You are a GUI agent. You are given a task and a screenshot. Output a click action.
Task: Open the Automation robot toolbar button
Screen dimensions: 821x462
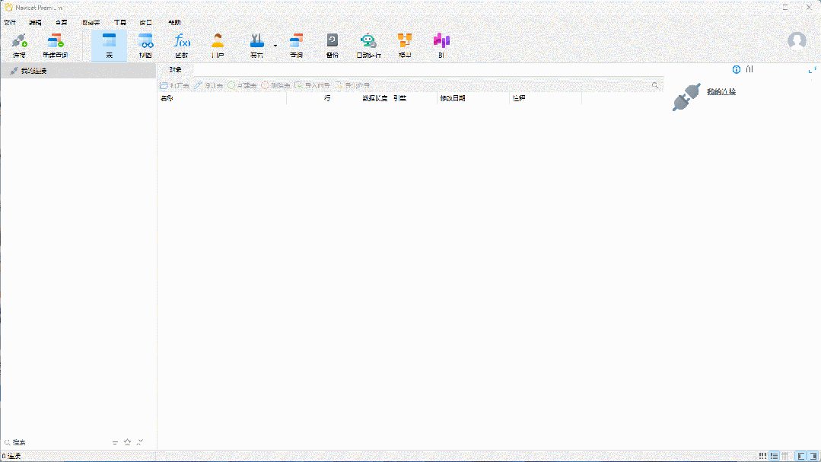pyautogui.click(x=368, y=45)
